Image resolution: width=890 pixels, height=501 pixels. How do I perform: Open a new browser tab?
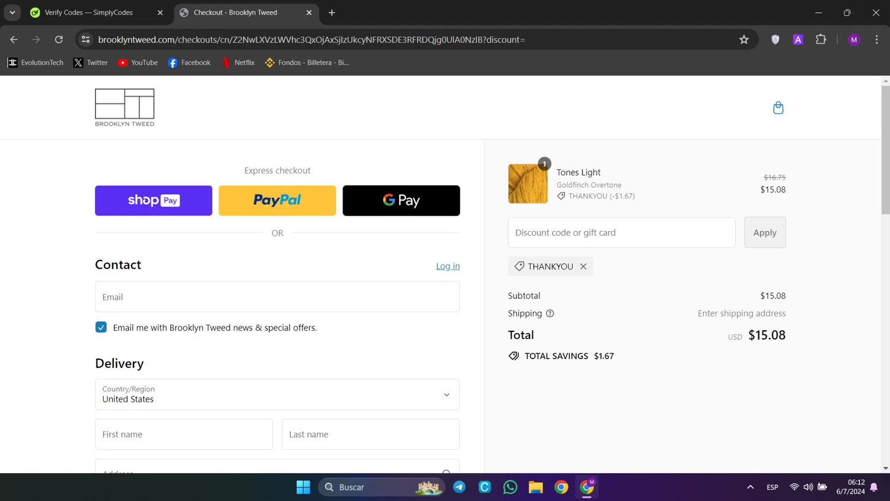332,12
